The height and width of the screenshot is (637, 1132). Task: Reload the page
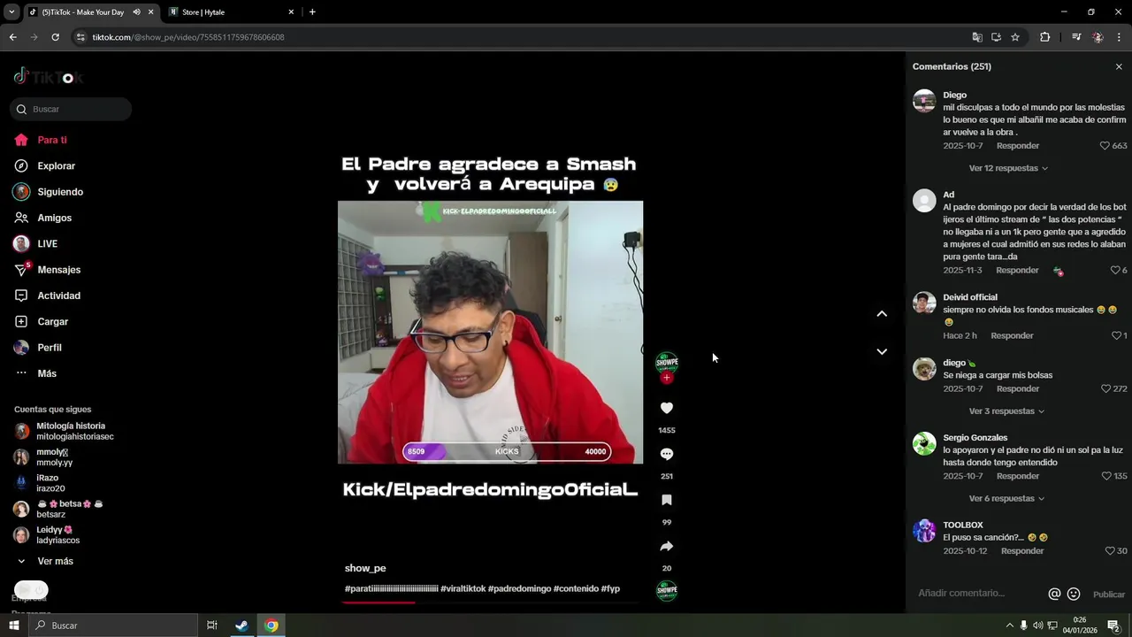[55, 37]
